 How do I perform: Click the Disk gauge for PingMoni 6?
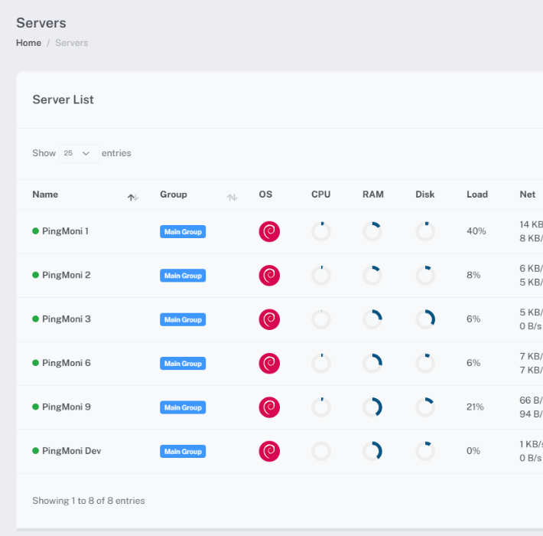coord(425,363)
